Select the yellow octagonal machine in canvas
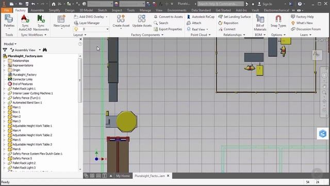The width and height of the screenshot is (330, 186). [126, 122]
